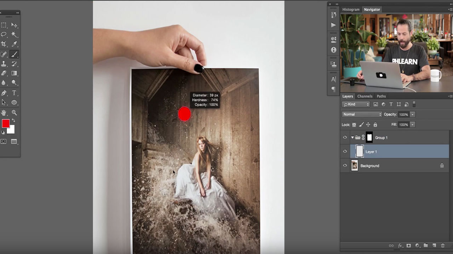Image resolution: width=453 pixels, height=254 pixels.
Task: Select the Magic Wand tool
Action: 14,34
